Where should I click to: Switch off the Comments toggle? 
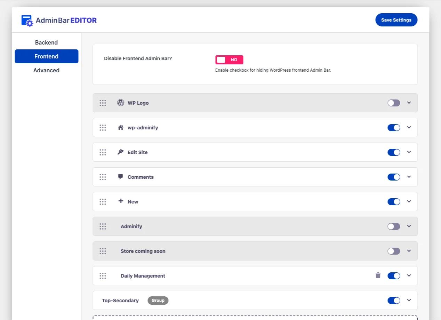394,177
